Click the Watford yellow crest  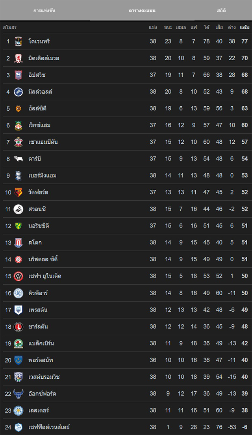click(19, 192)
